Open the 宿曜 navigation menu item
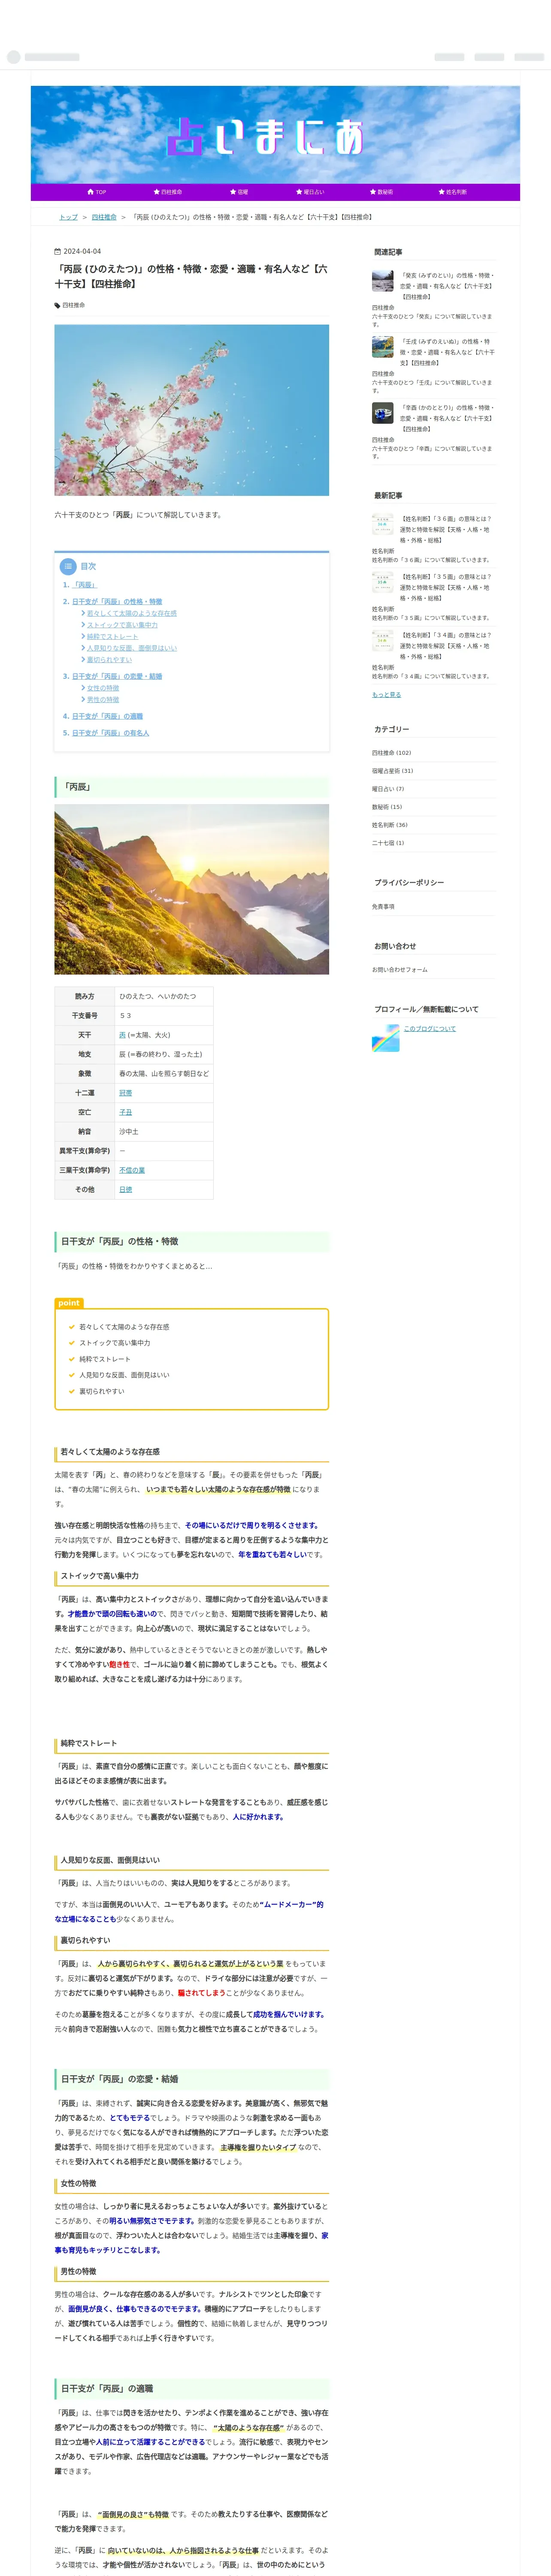This screenshot has width=551, height=2576. tap(239, 192)
